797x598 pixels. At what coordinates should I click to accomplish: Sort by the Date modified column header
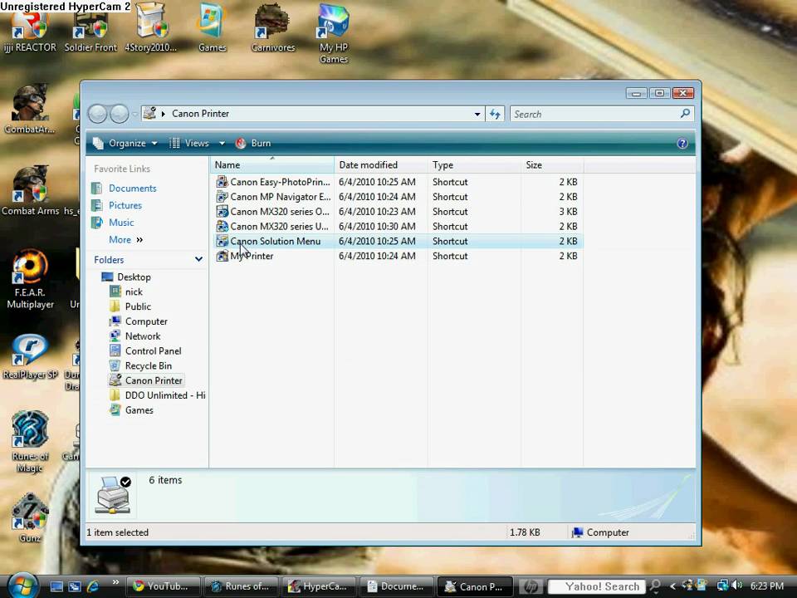(x=368, y=164)
